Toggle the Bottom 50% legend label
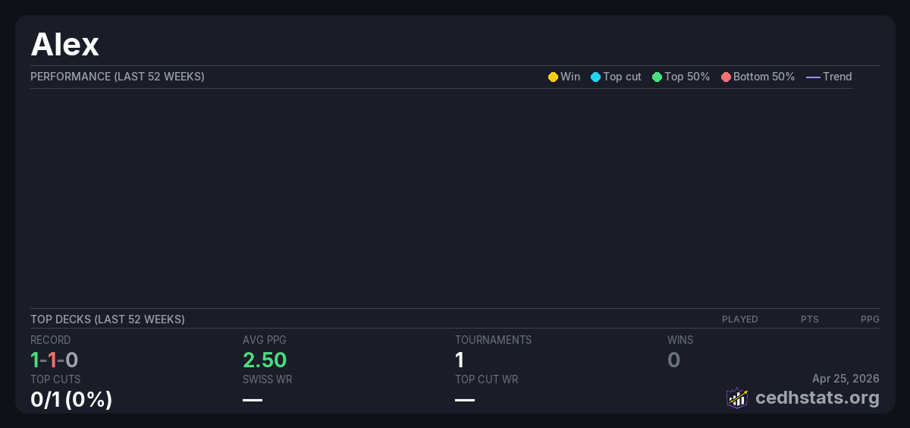Viewport: 910px width, 428px height. click(764, 77)
